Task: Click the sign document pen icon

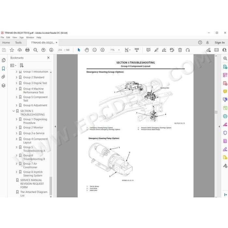Action: click(164, 50)
